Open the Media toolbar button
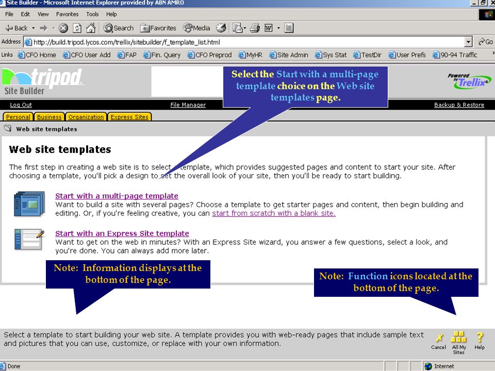The height and width of the screenshot is (371, 495). pyautogui.click(x=196, y=28)
